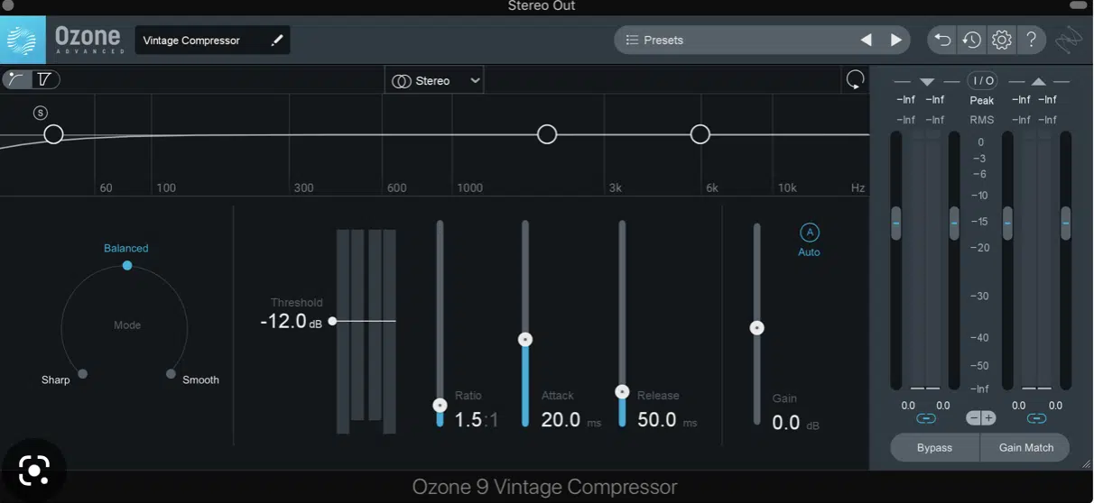Click the Bypass button
The image size is (1094, 503).
click(x=934, y=448)
